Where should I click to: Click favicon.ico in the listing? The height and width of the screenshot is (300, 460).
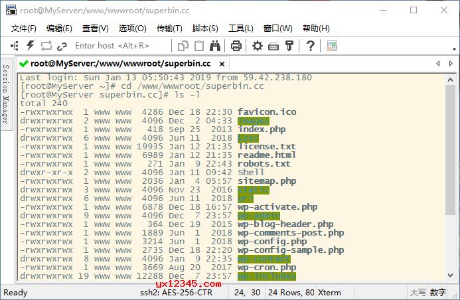(267, 112)
